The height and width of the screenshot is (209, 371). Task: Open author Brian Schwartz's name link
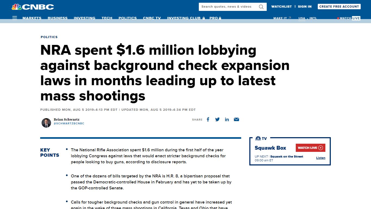click(67, 119)
